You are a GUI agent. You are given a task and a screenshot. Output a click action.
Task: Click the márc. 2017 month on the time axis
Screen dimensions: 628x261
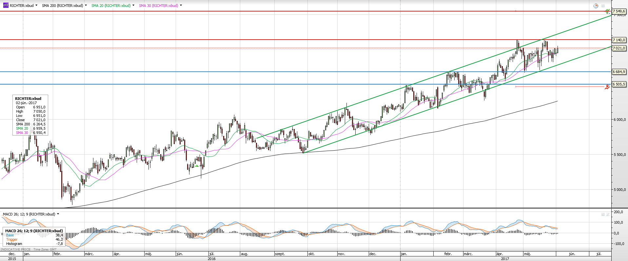click(x=468, y=254)
